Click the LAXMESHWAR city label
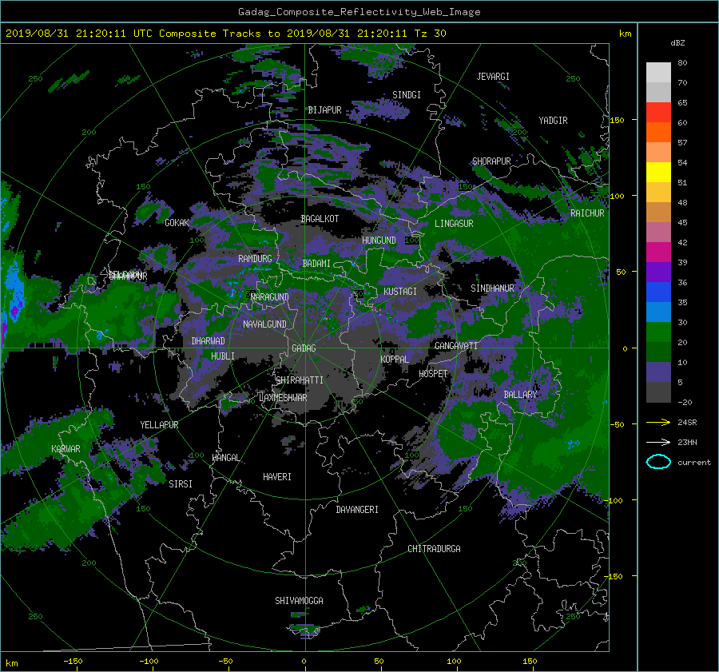Screen dimensions: 719x672 [x=283, y=398]
